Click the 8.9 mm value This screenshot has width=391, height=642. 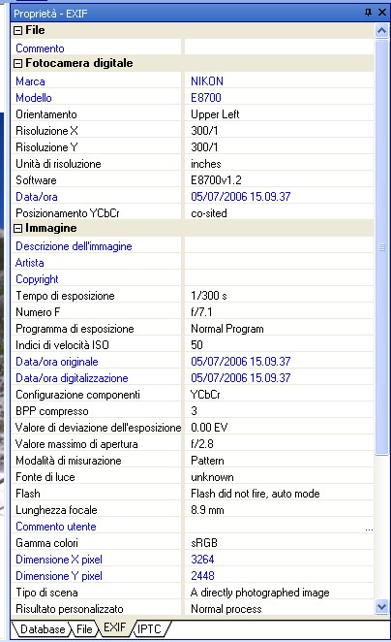[207, 510]
